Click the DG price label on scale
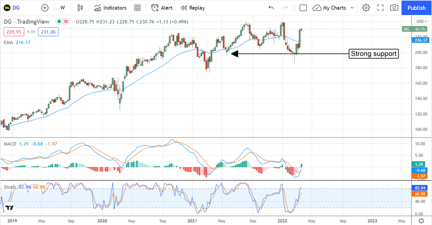 pos(406,29)
